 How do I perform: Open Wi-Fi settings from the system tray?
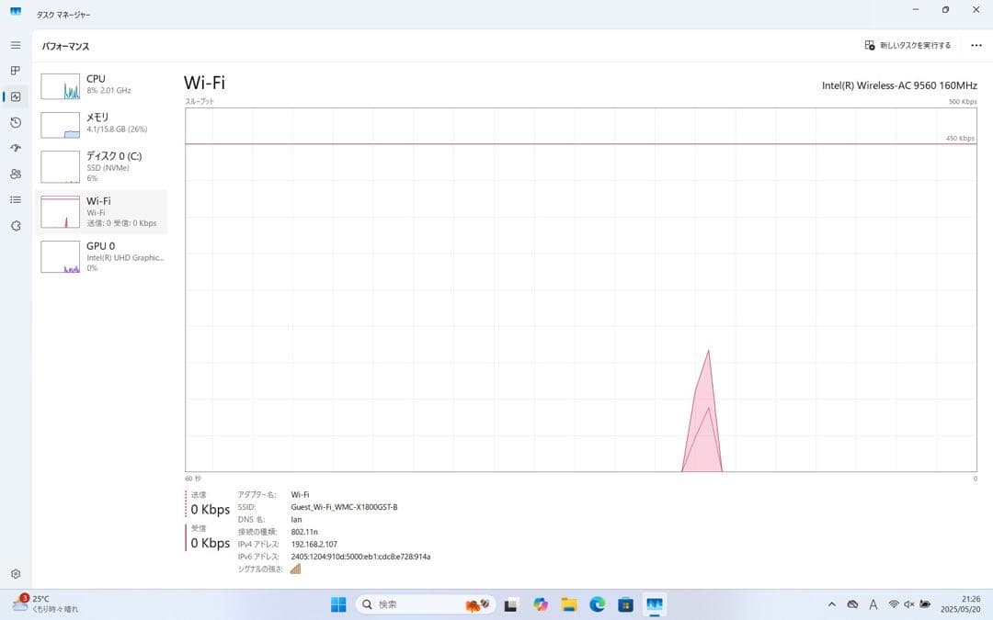894,604
